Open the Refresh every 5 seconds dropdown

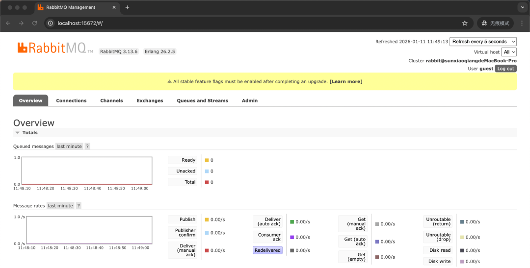click(x=483, y=42)
